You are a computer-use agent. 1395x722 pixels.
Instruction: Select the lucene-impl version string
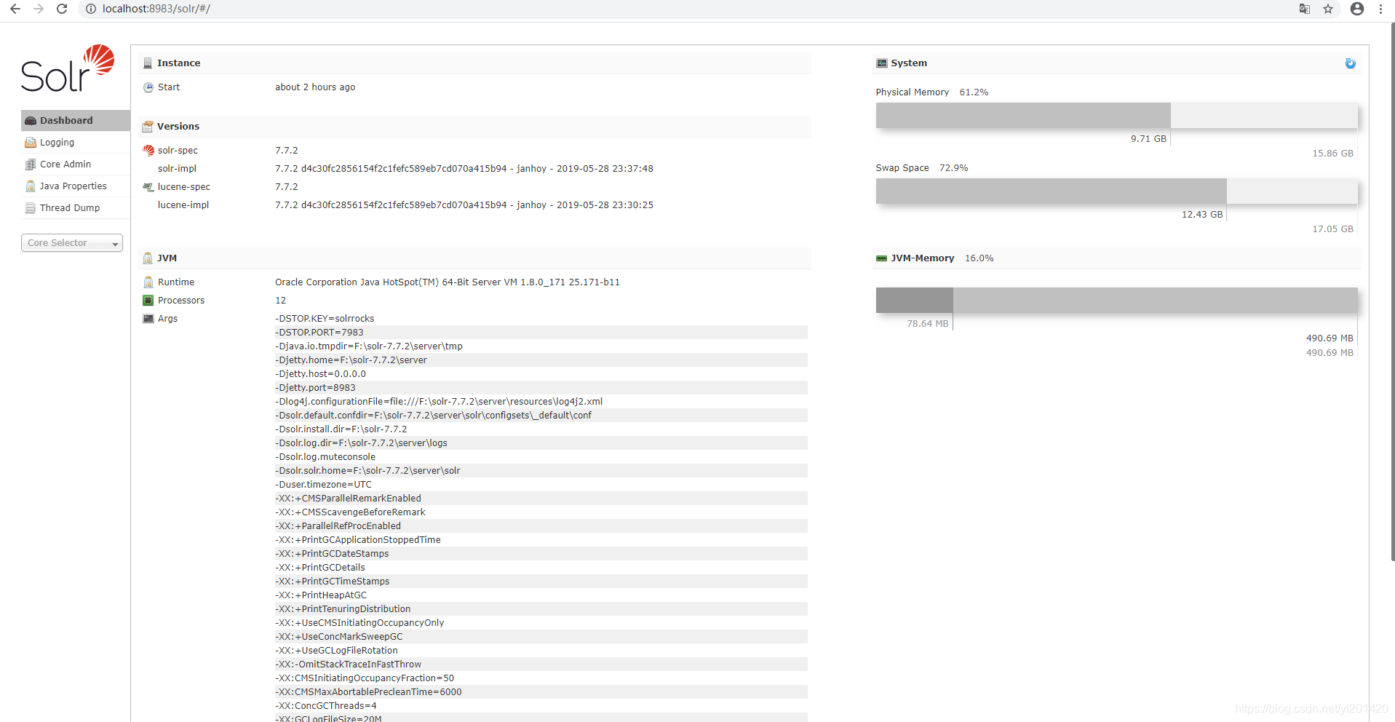(464, 205)
